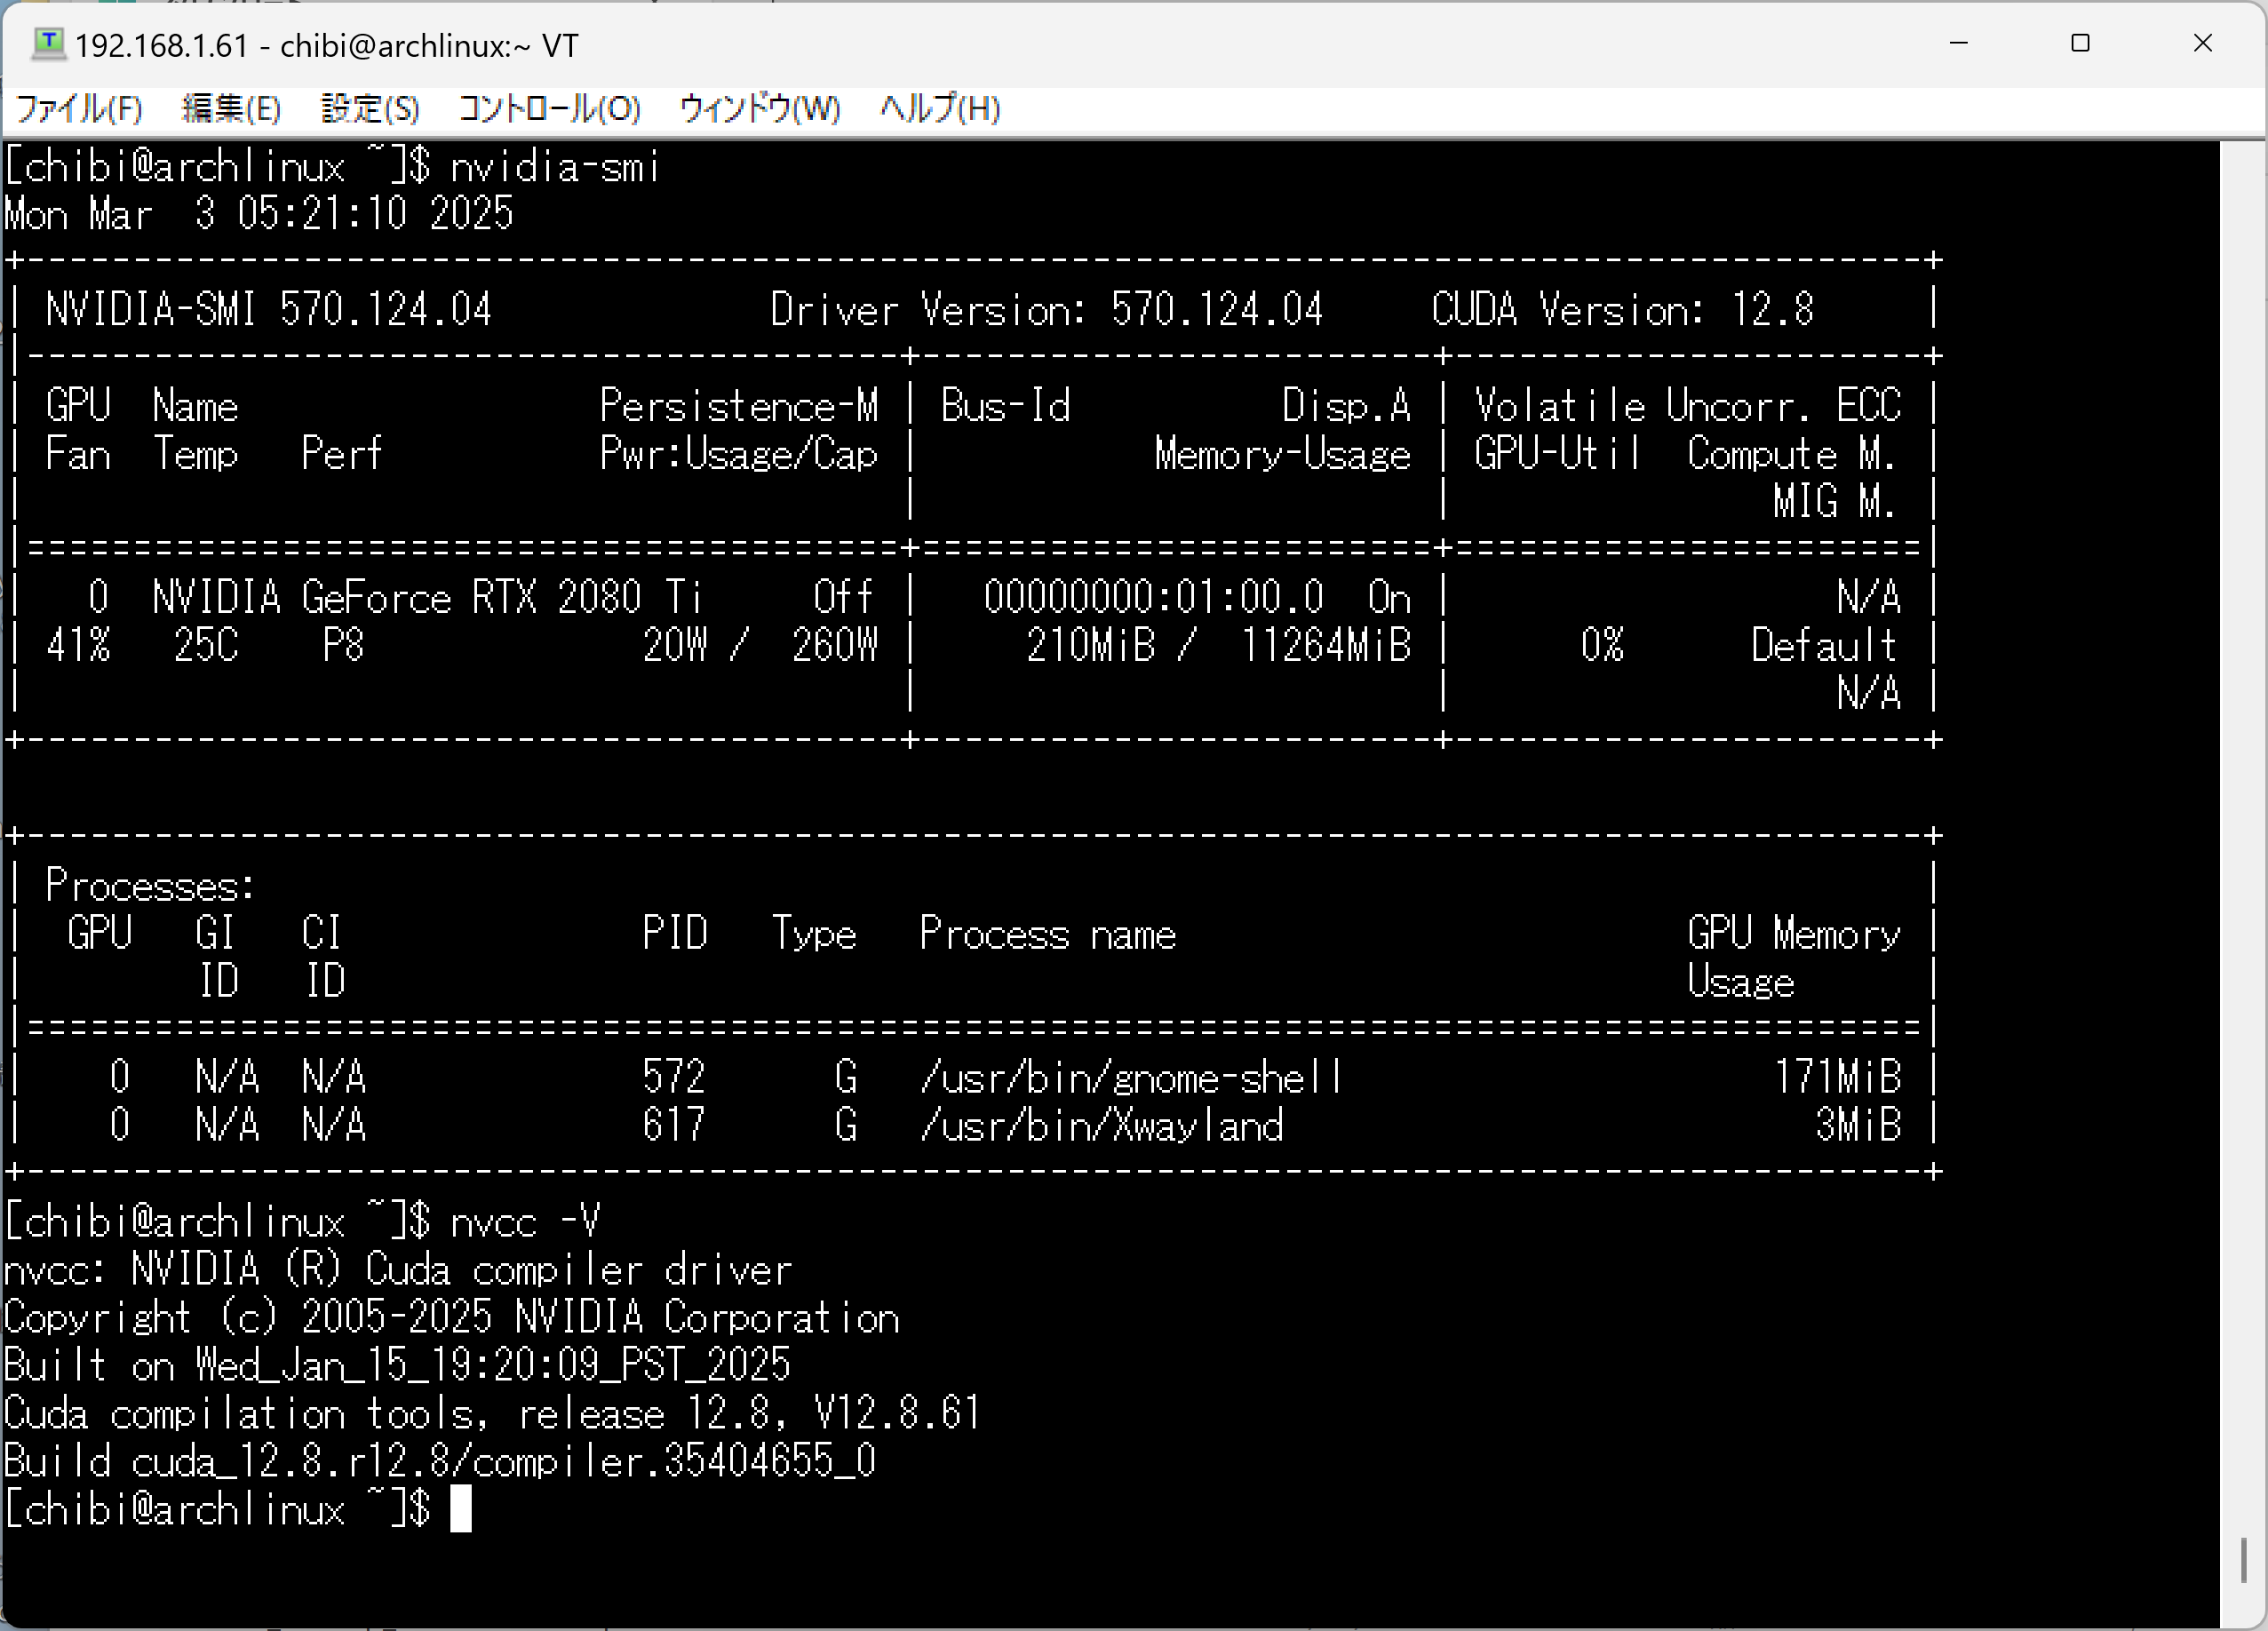Close the Tera Term window
The width and height of the screenshot is (2268, 1631).
(x=2202, y=44)
